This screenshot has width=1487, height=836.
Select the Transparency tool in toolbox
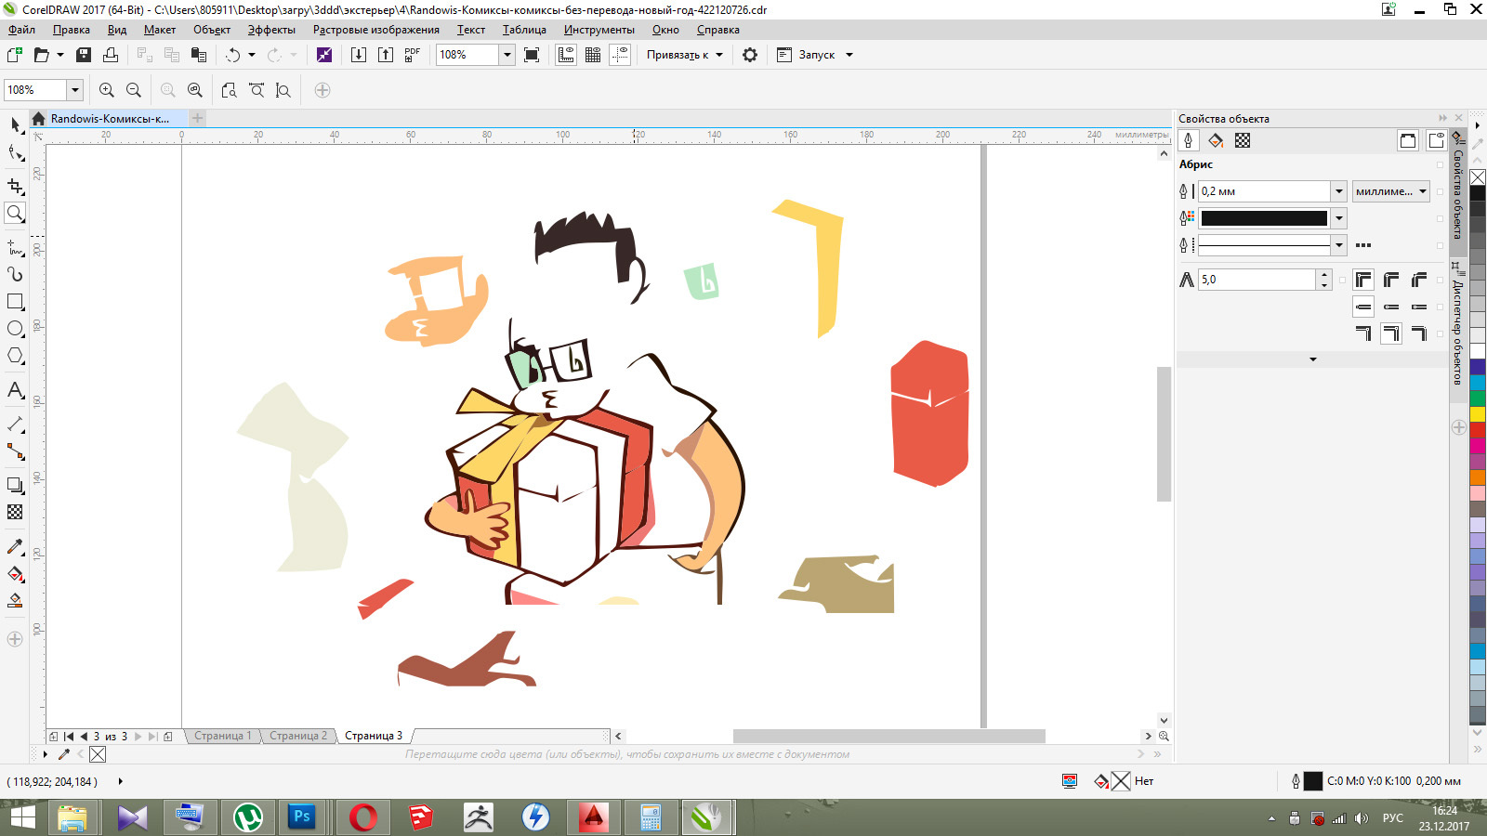click(x=15, y=512)
